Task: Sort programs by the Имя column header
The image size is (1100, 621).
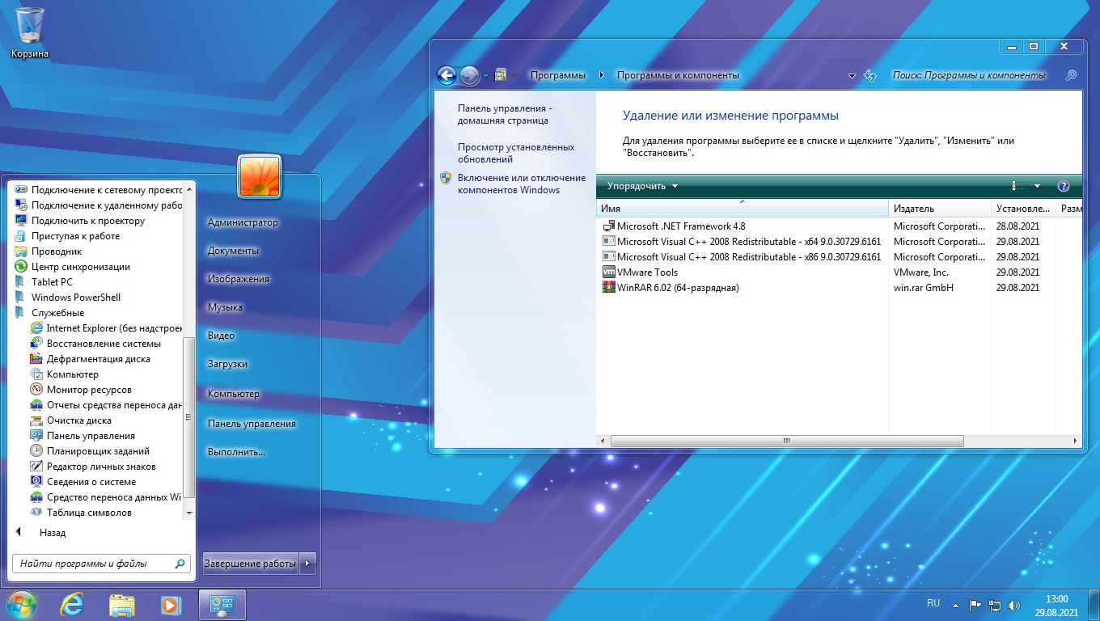Action: (742, 209)
